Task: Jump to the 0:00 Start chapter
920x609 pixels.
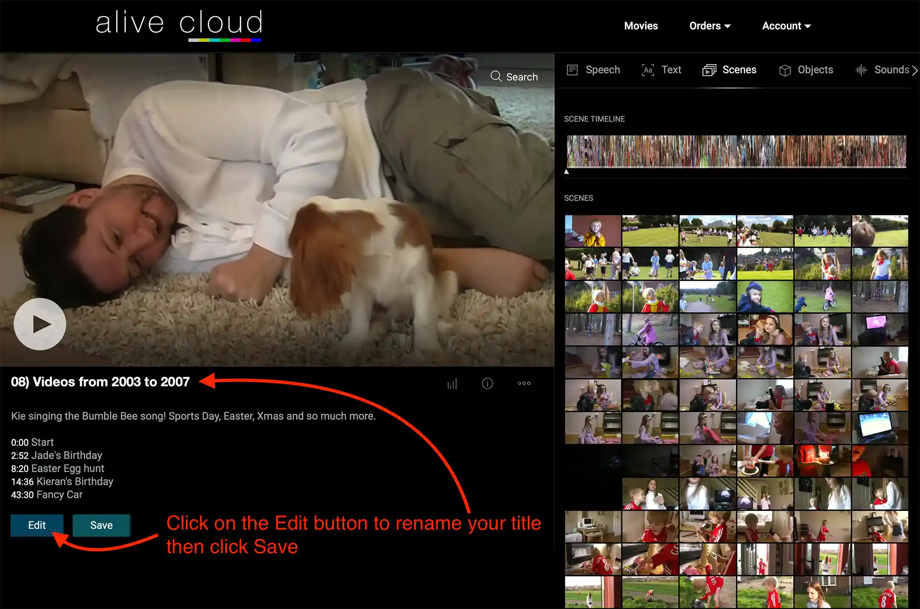Action: (32, 442)
